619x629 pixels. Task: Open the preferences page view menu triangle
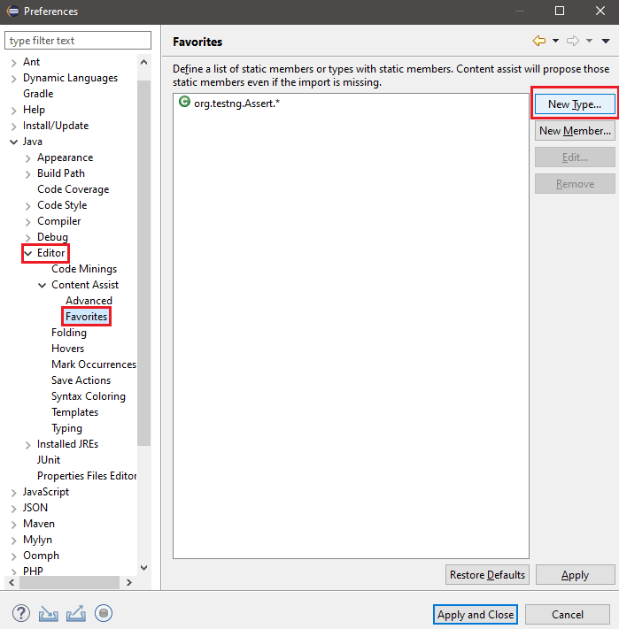[x=606, y=41]
